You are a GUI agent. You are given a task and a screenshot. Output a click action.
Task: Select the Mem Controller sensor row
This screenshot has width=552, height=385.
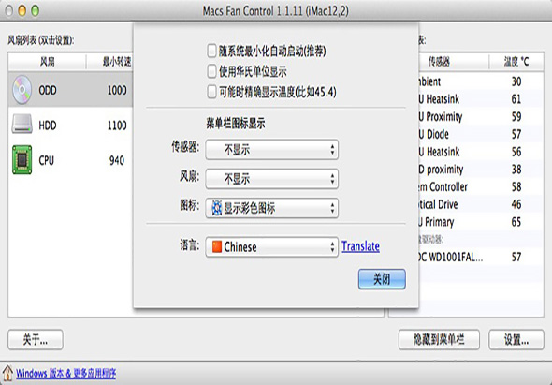[x=481, y=186]
